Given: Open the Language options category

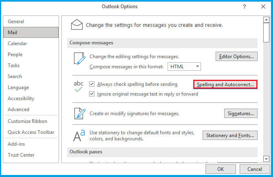Looking at the screenshot, I should pyautogui.click(x=31, y=87).
